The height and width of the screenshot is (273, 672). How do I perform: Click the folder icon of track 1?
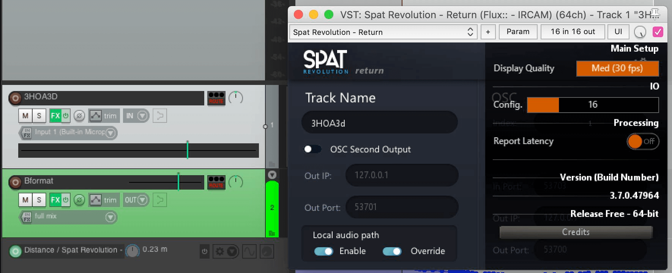coord(272,164)
